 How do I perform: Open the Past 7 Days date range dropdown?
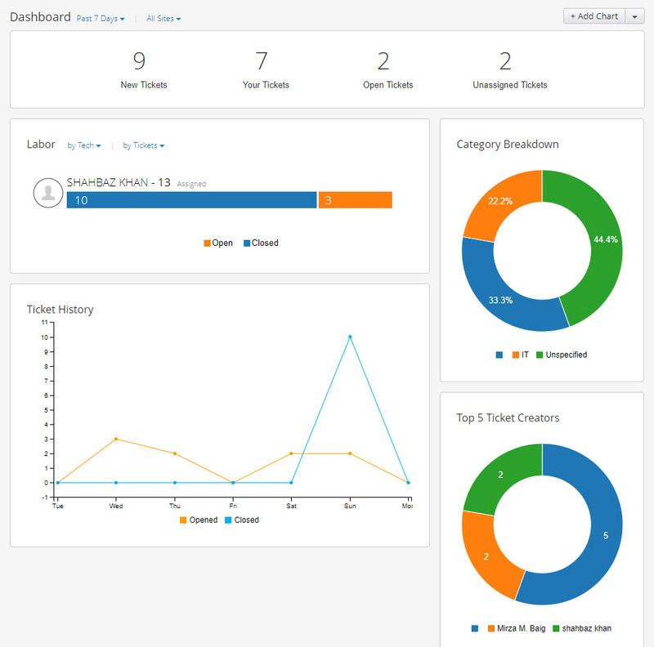coord(100,18)
